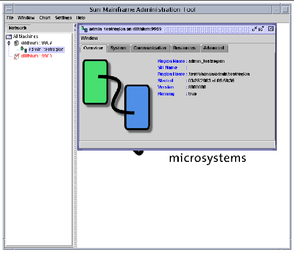
Task: Close the admin_testregion internal window
Action: point(271,29)
